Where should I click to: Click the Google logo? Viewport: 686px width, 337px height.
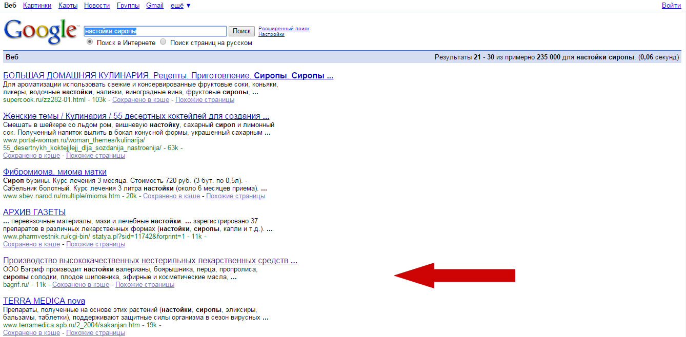coord(41,32)
